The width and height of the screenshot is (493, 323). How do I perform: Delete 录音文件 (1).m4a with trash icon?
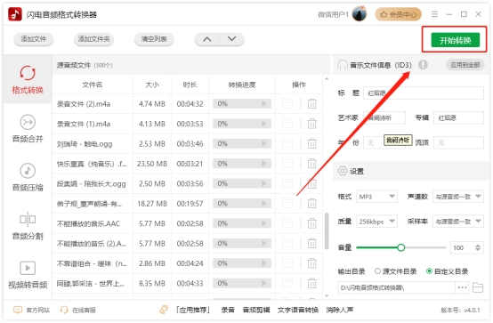(x=311, y=124)
